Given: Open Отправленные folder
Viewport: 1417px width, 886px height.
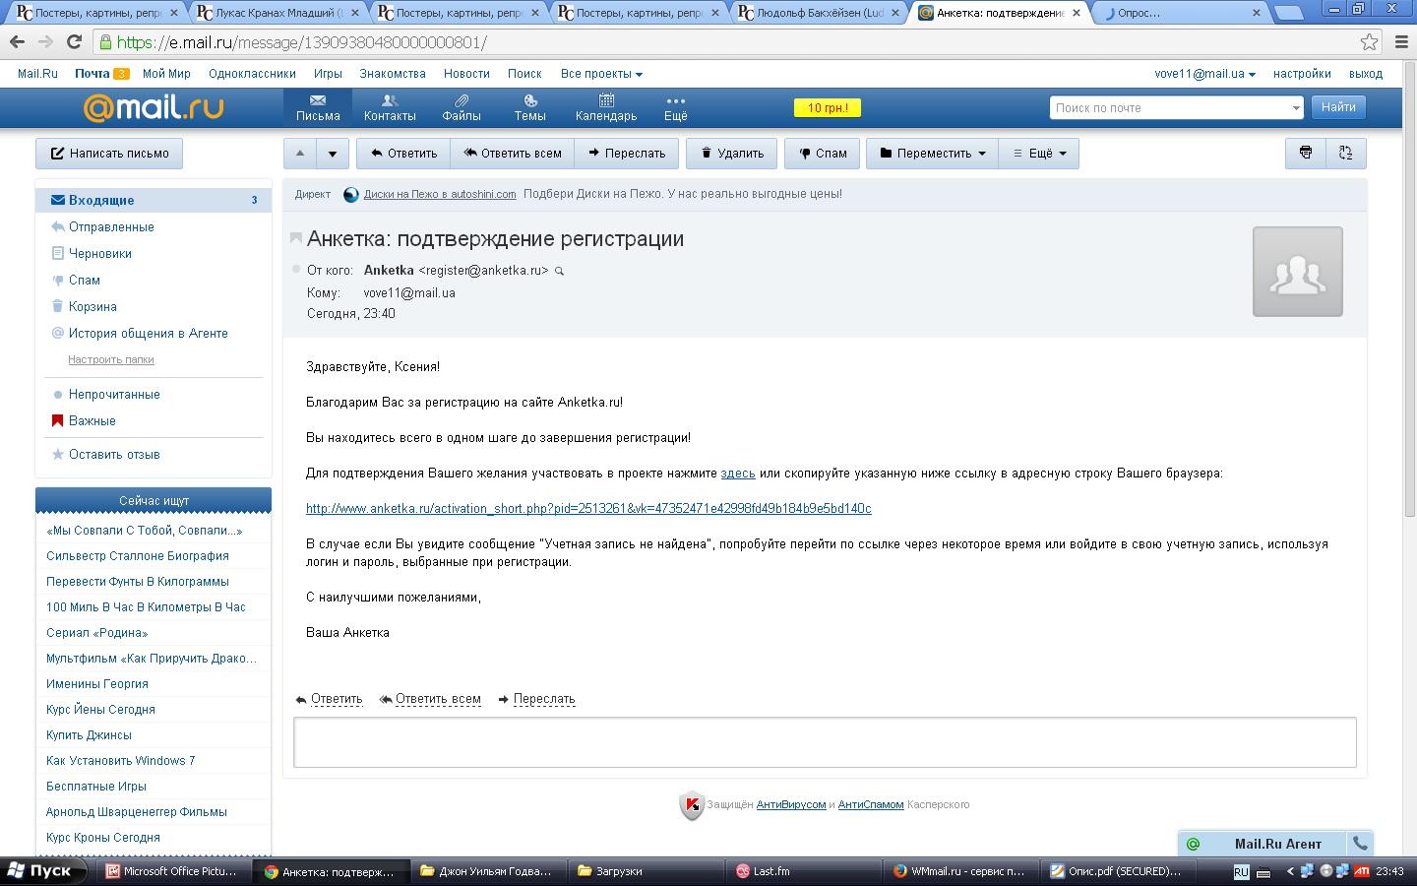Looking at the screenshot, I should click(x=111, y=226).
